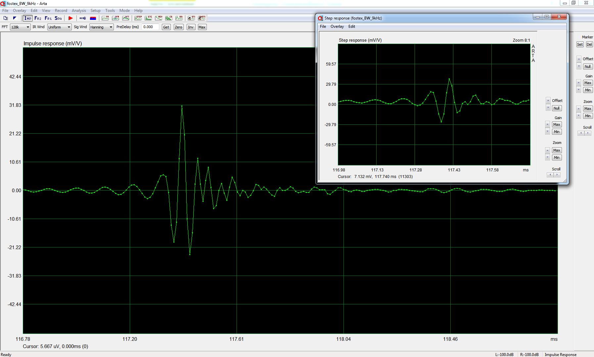Open the REV reverberation icon
Image resolution: width=594 pixels, height=357 pixels.
(x=159, y=18)
